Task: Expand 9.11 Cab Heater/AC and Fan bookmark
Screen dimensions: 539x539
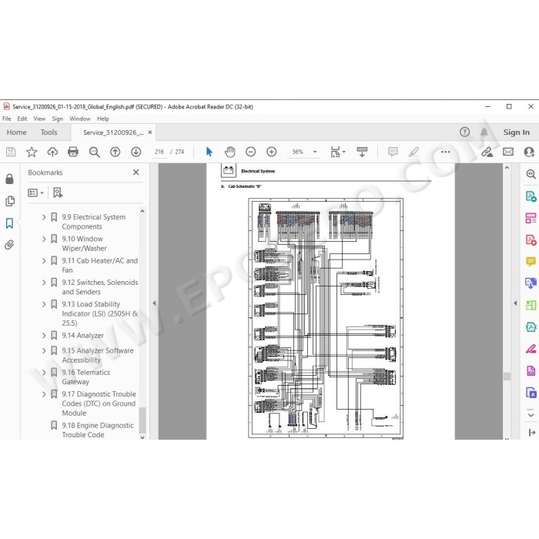Action: [44, 260]
